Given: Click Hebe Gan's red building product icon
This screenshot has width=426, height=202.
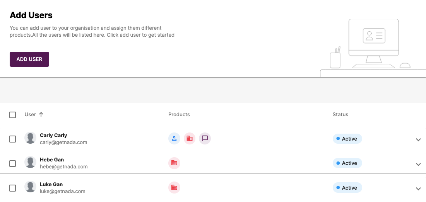Looking at the screenshot, I should (x=175, y=163).
